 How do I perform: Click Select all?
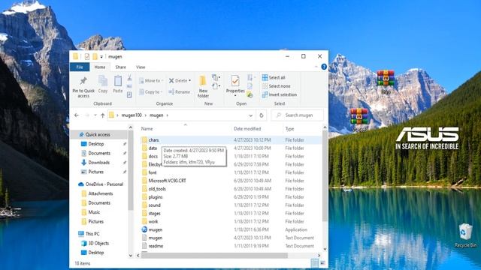click(274, 77)
